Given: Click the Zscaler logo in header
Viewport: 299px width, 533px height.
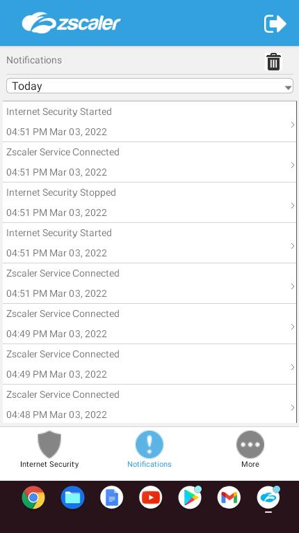Looking at the screenshot, I should (71, 23).
